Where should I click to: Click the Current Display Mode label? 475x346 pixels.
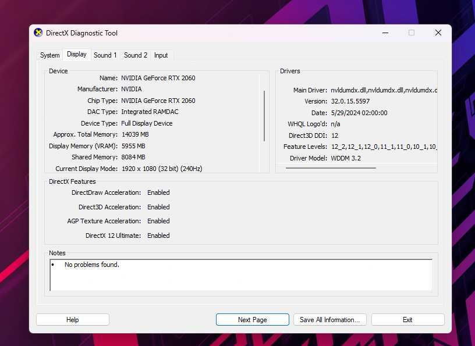[87, 169]
